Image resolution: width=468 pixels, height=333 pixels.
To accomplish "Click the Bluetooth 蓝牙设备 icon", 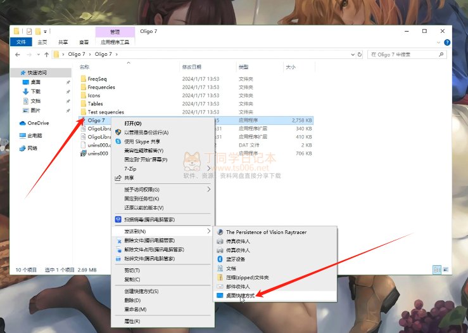I will (220, 259).
